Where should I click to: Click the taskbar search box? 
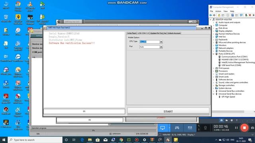[x=35, y=140]
